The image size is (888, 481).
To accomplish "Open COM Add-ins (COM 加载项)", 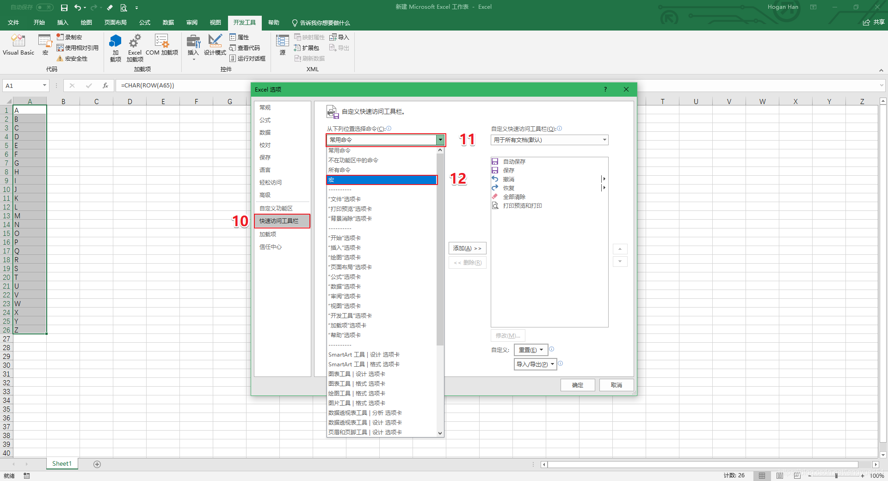I will point(162,45).
